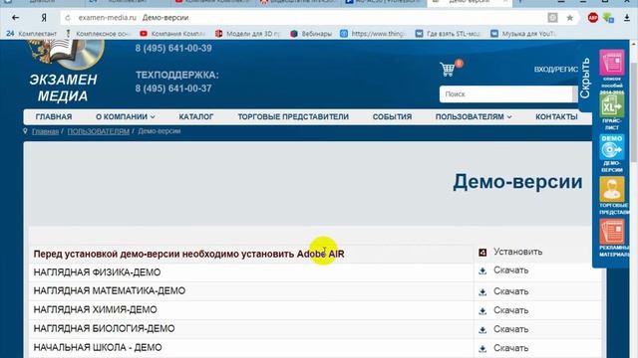This screenshot has height=358, width=638.
Task: Click Скачать for НАГЛЯДНАЯ ФИЗИКА-ДЕМО
Action: pyautogui.click(x=510, y=270)
